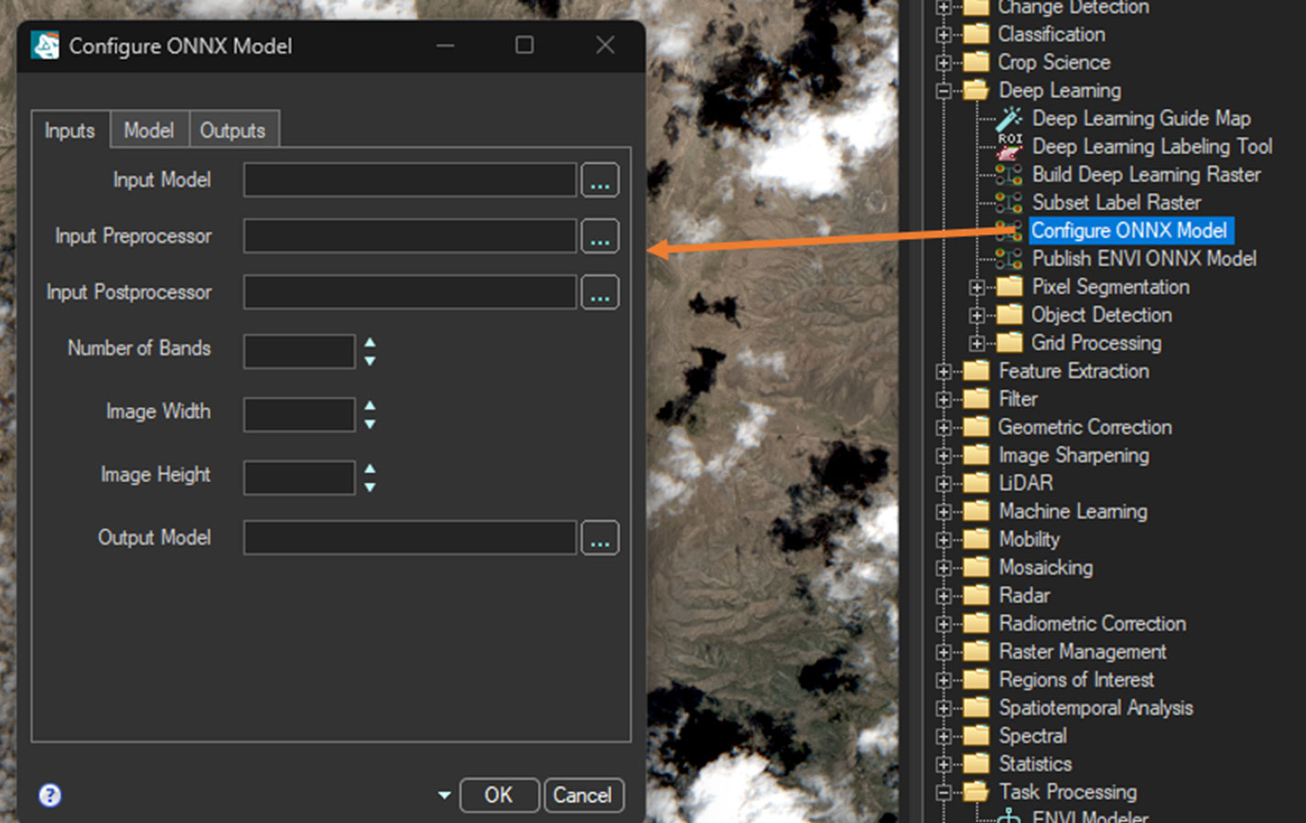The width and height of the screenshot is (1306, 823).
Task: Click the Deep Learning Labeling Tool ROI icon
Action: tap(1010, 147)
